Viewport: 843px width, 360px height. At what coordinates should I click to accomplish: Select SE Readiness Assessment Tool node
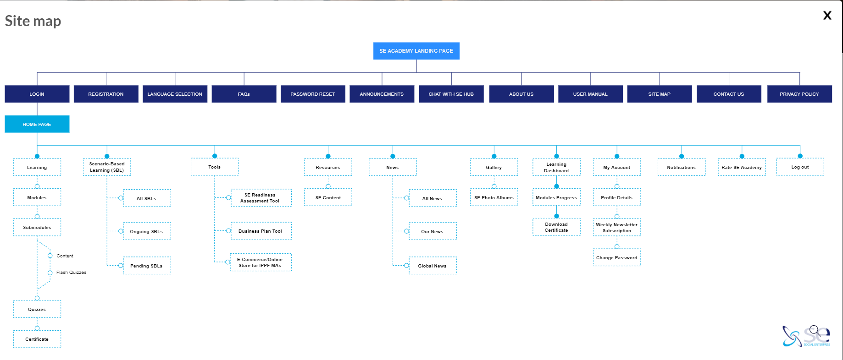coord(261,198)
